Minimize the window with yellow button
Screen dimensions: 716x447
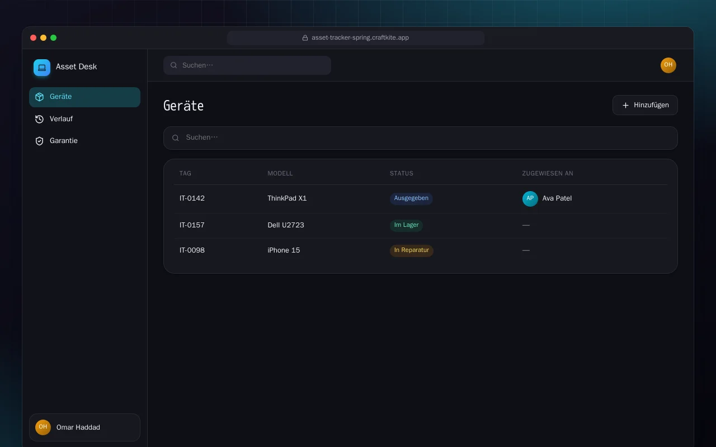44,38
